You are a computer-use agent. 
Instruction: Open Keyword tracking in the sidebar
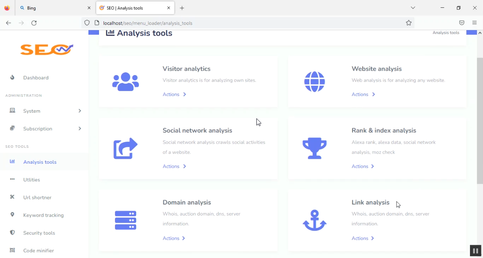click(43, 215)
